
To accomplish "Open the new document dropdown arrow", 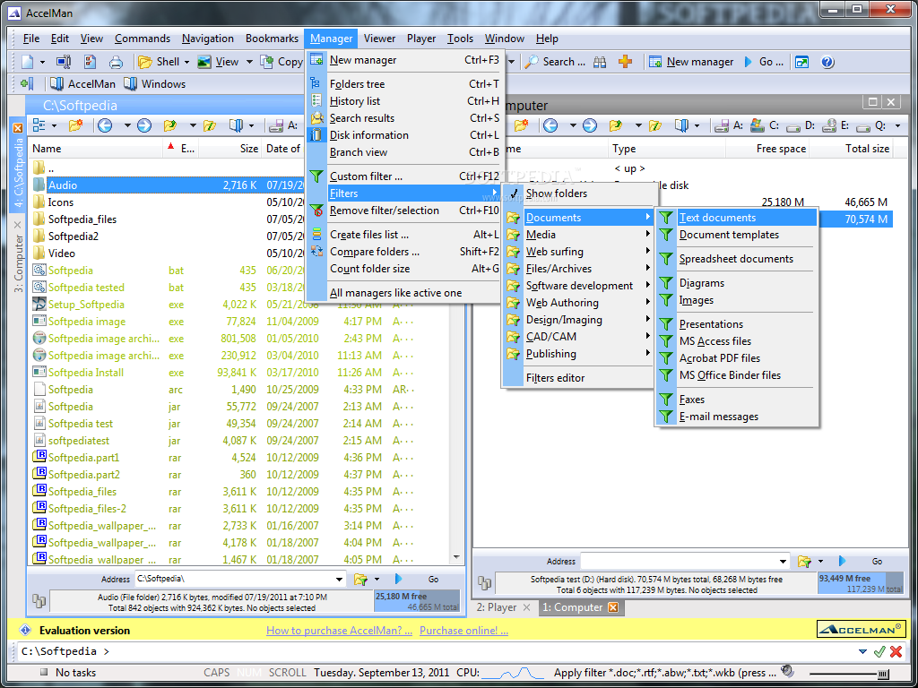I will pyautogui.click(x=42, y=62).
